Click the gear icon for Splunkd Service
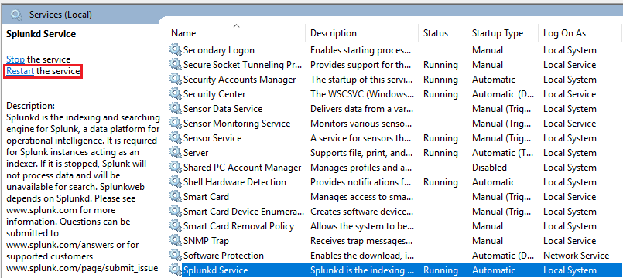 click(175, 270)
